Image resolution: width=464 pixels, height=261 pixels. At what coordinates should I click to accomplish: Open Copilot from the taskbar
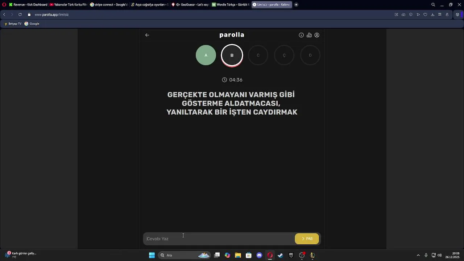(227, 255)
